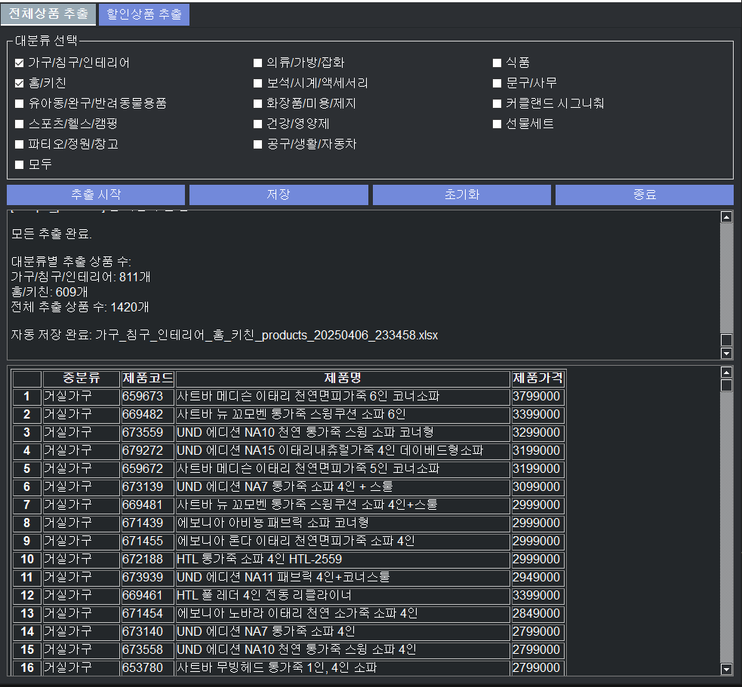Viewport: 742px width, 687px height.
Task: Check the 의류/가방/잡화 checkbox
Action: [x=258, y=63]
